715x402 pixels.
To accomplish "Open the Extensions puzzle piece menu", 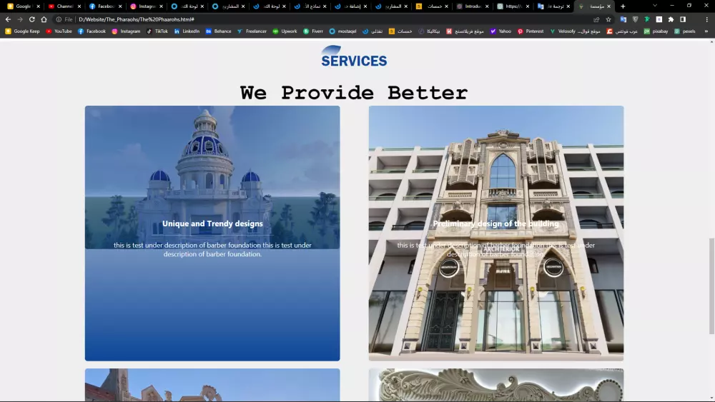I will click(671, 19).
